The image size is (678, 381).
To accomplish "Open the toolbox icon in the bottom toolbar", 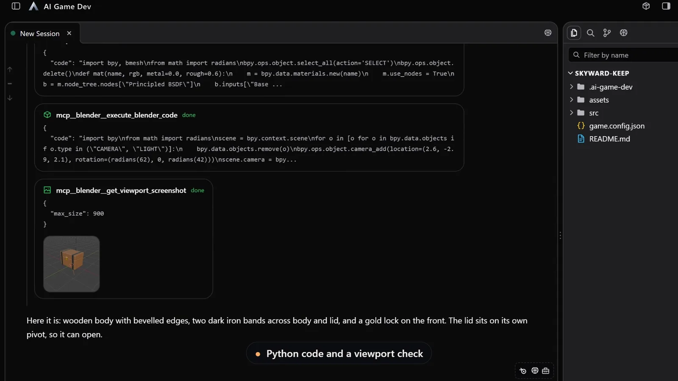I will pyautogui.click(x=545, y=370).
